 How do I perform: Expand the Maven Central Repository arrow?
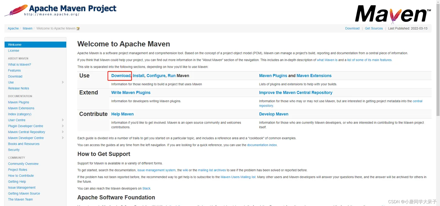63,132
